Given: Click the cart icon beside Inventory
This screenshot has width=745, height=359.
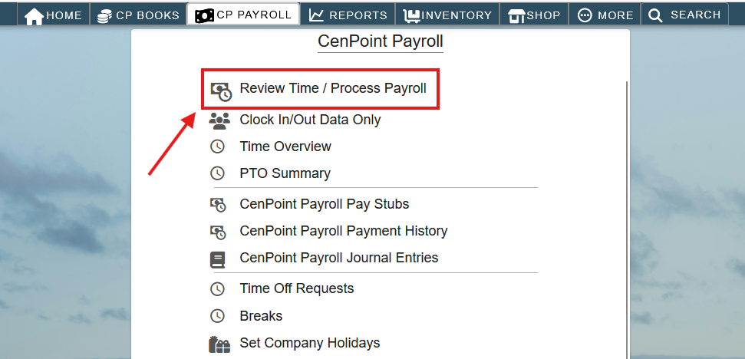Looking at the screenshot, I should pos(412,15).
